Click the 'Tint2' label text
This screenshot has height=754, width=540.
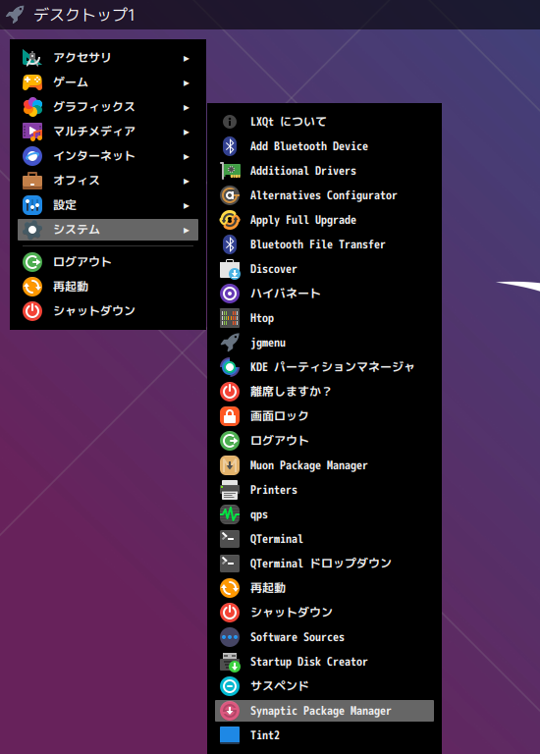(x=265, y=735)
